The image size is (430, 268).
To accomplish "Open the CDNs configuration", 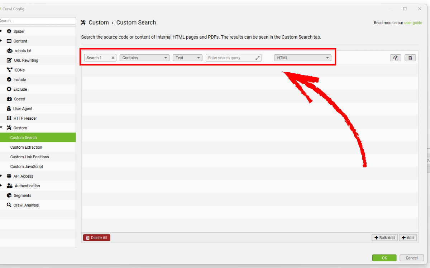I will [x=19, y=70].
